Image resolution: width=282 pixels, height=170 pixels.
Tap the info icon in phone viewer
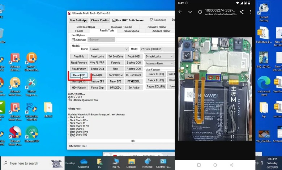point(200,12)
